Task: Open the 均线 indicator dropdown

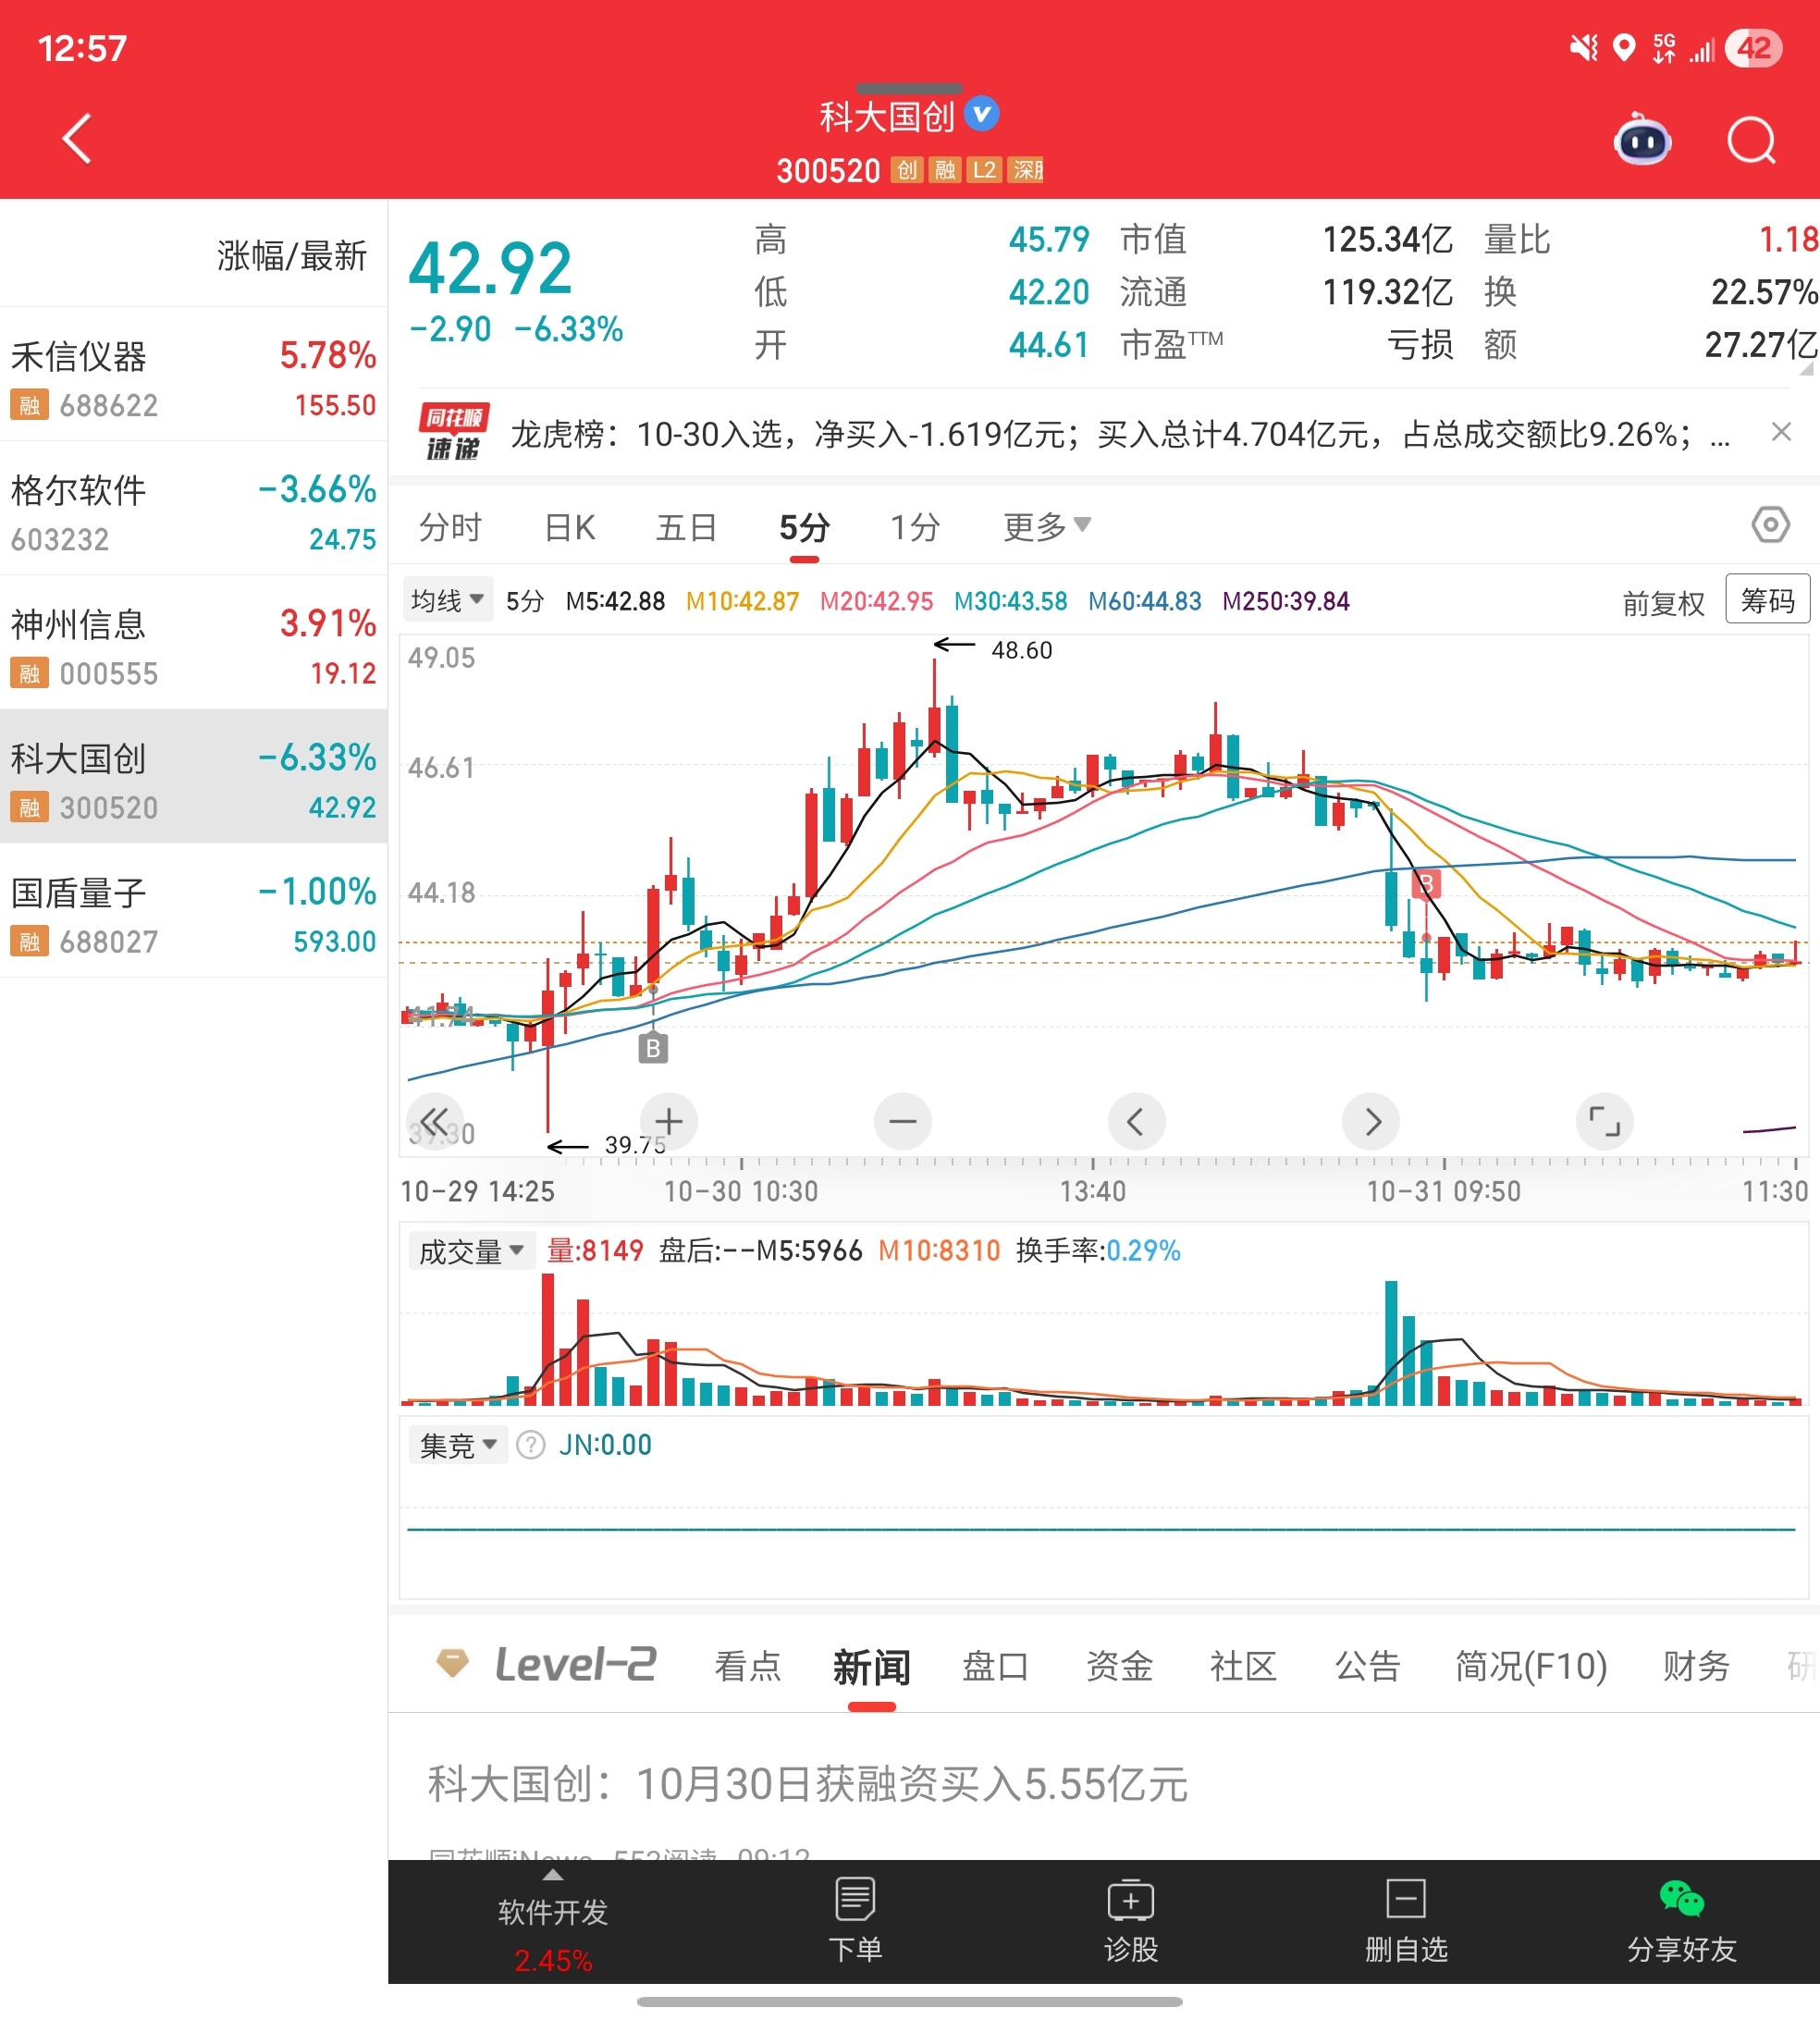Action: [447, 600]
